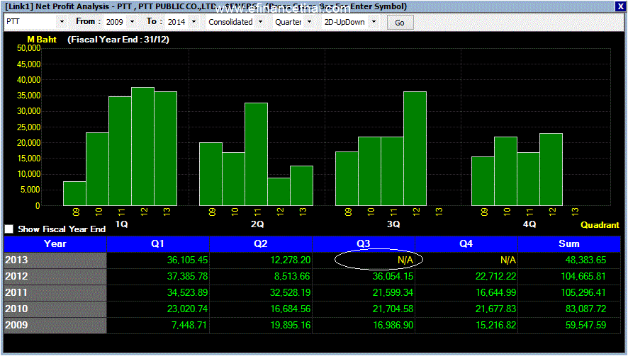The image size is (628, 356).
Task: Click the 37,385.78 Q1 2012 cell
Action: tap(158, 277)
